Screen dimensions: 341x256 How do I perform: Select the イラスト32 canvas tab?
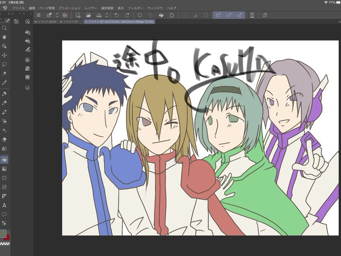tap(119, 22)
